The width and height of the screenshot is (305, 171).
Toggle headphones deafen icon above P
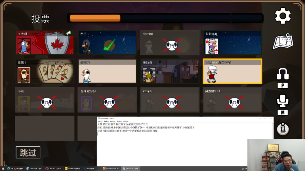click(x=283, y=74)
